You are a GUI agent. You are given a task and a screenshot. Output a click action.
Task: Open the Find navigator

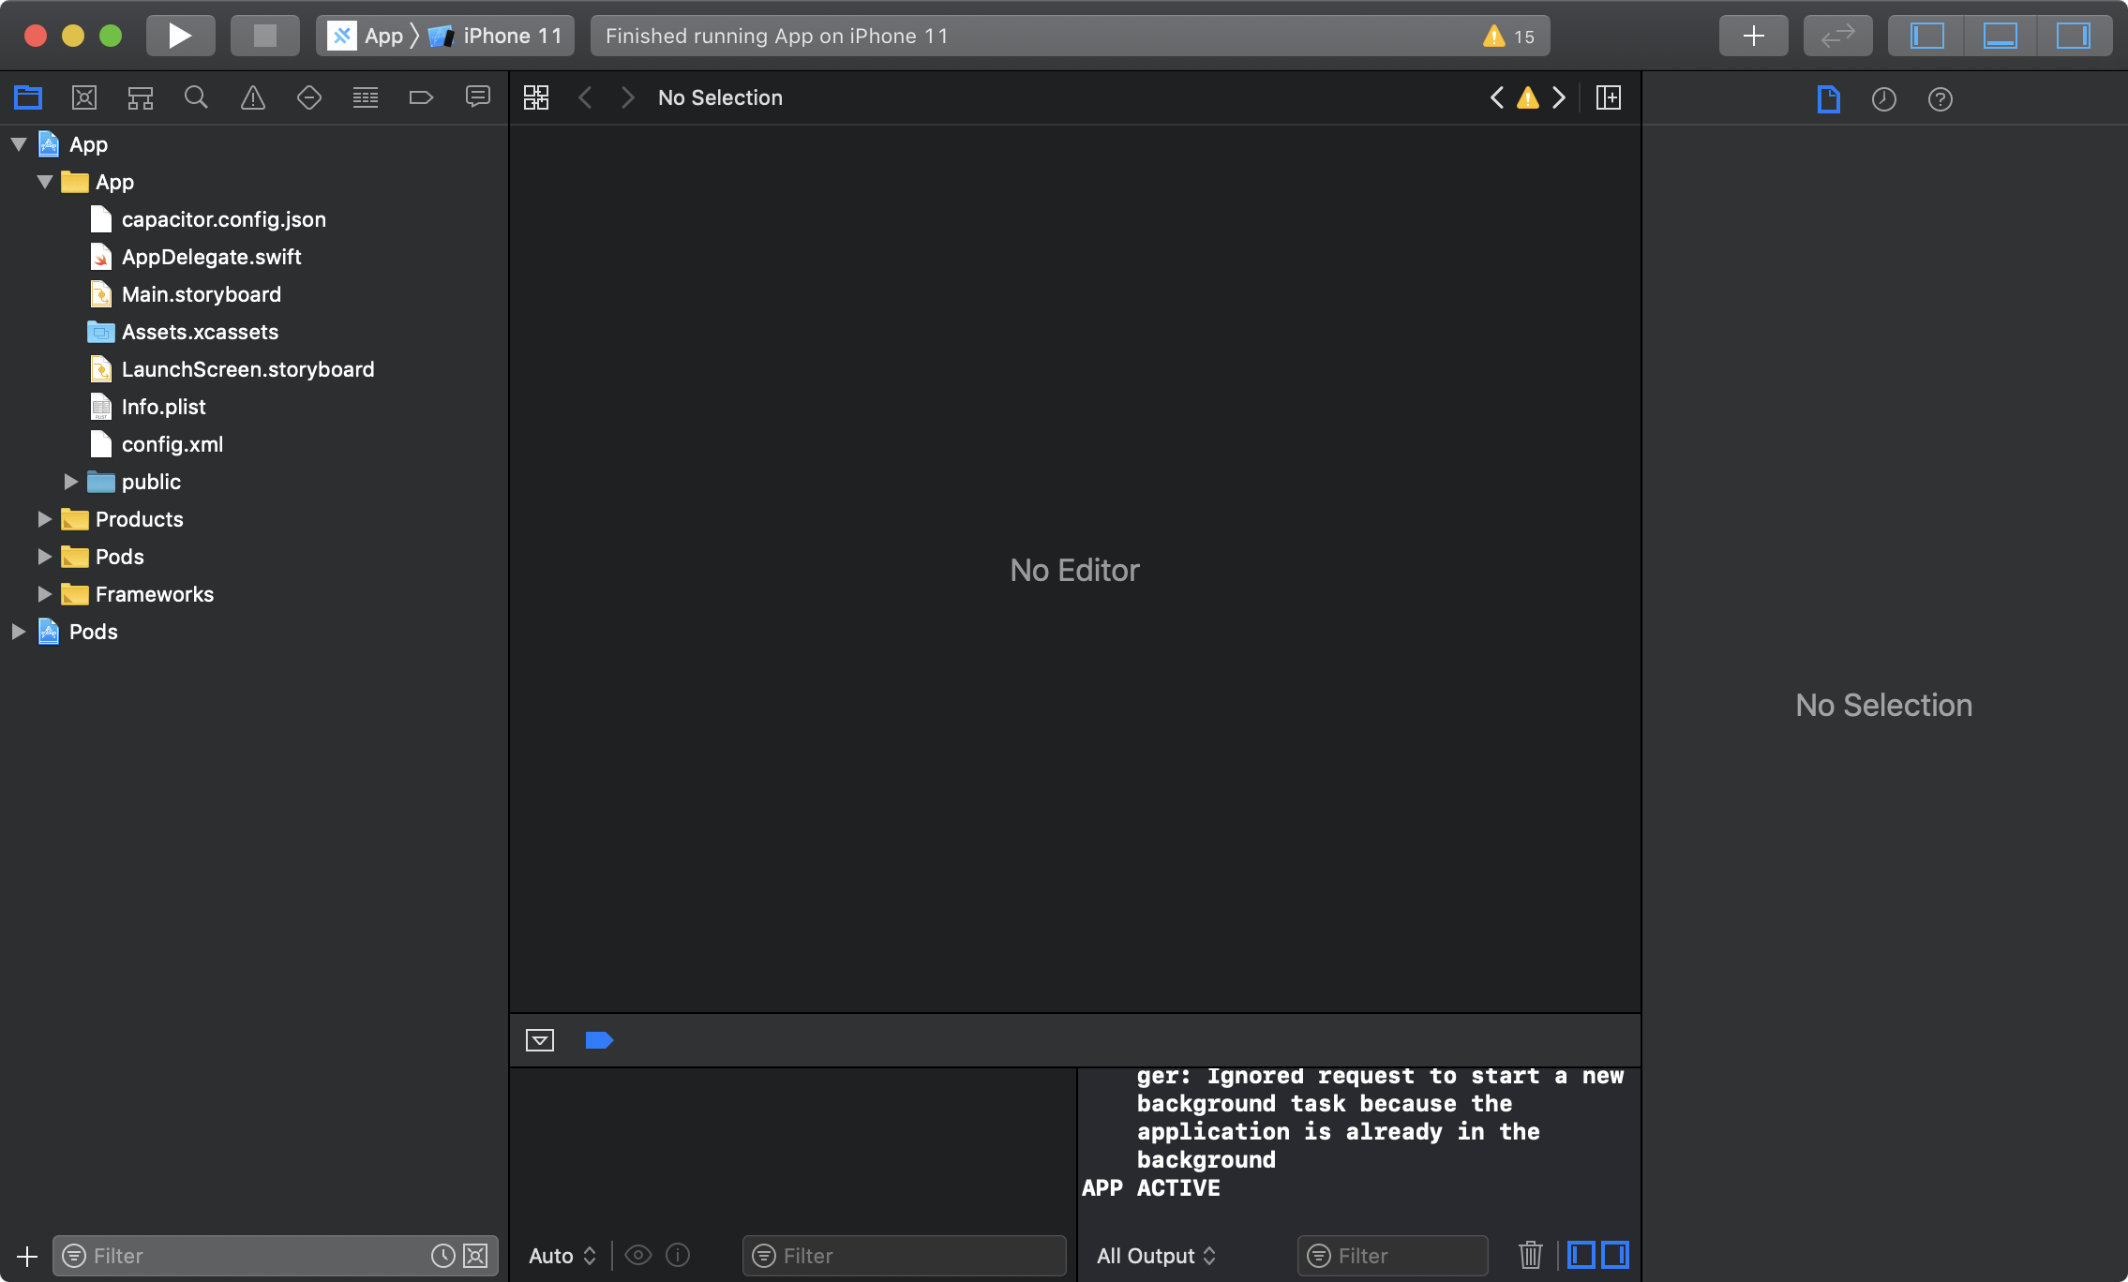click(196, 97)
